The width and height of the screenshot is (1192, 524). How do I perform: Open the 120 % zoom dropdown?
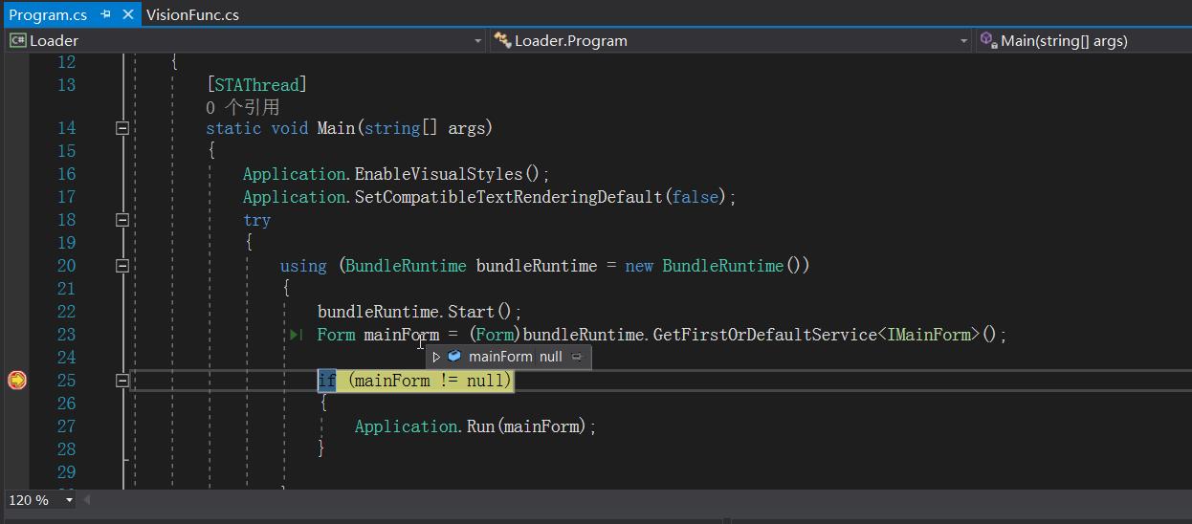click(x=69, y=500)
